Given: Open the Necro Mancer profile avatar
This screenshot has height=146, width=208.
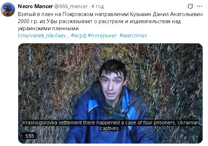Looking at the screenshot, I should [8, 10].
